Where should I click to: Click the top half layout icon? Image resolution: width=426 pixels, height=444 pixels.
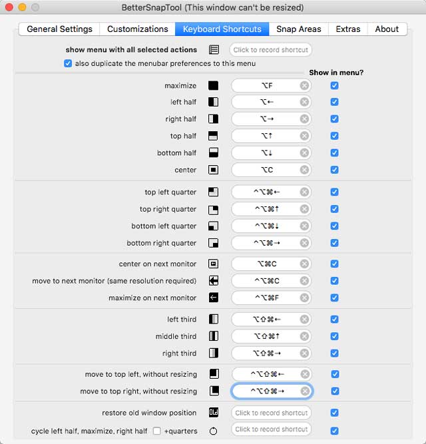pyautogui.click(x=213, y=136)
